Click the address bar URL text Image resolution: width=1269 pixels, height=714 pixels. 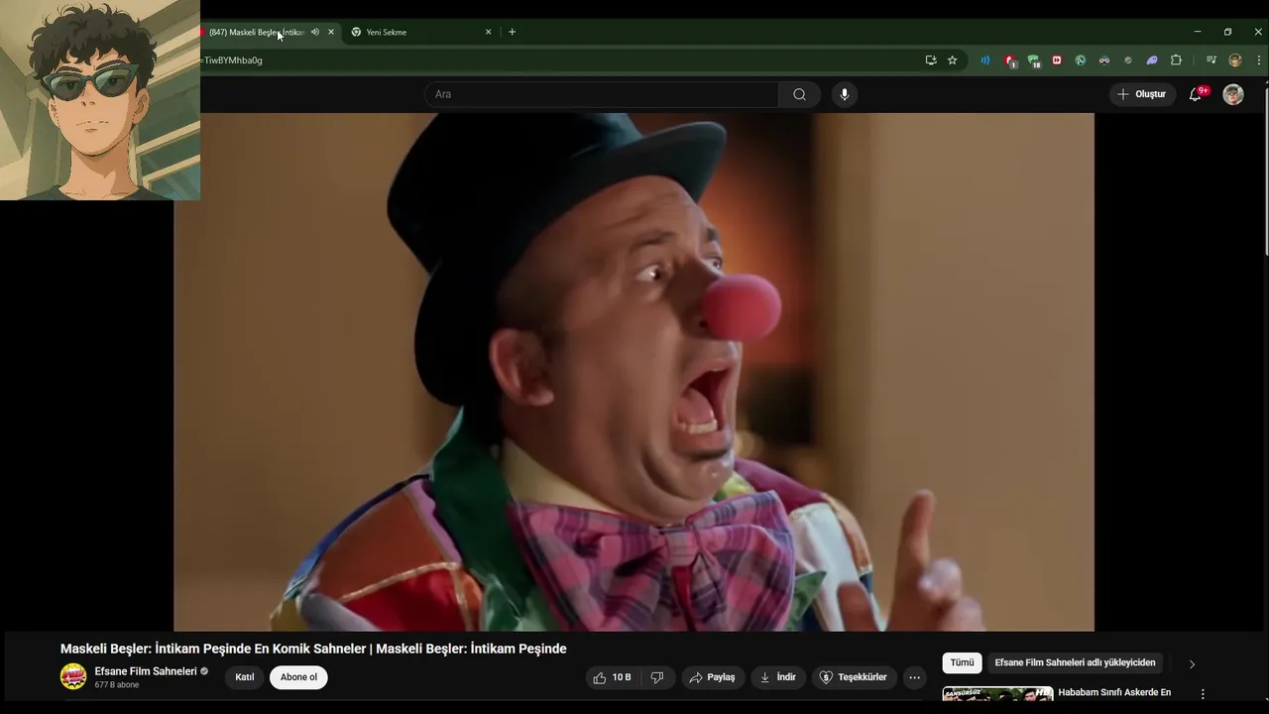233,60
